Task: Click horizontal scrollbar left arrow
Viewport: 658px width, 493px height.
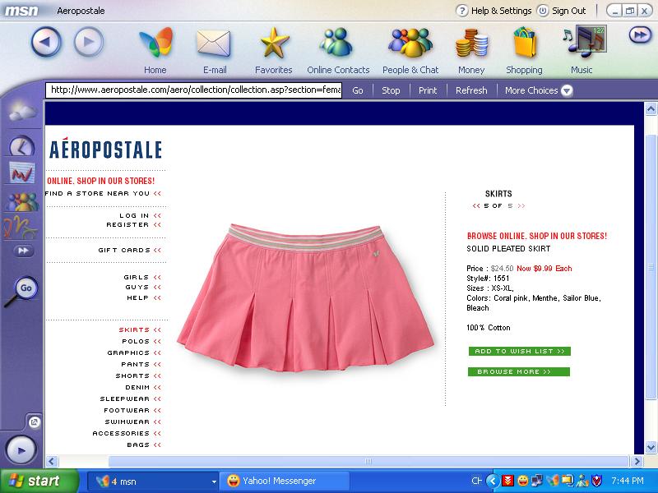Action: click(52, 461)
